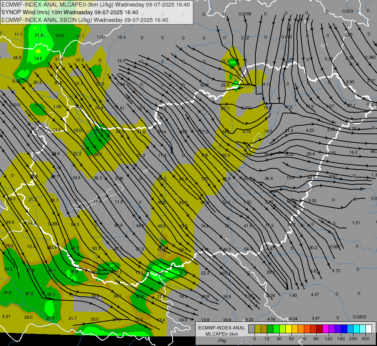
Task: Click the map value '4.37'
Action: click(x=315, y=294)
